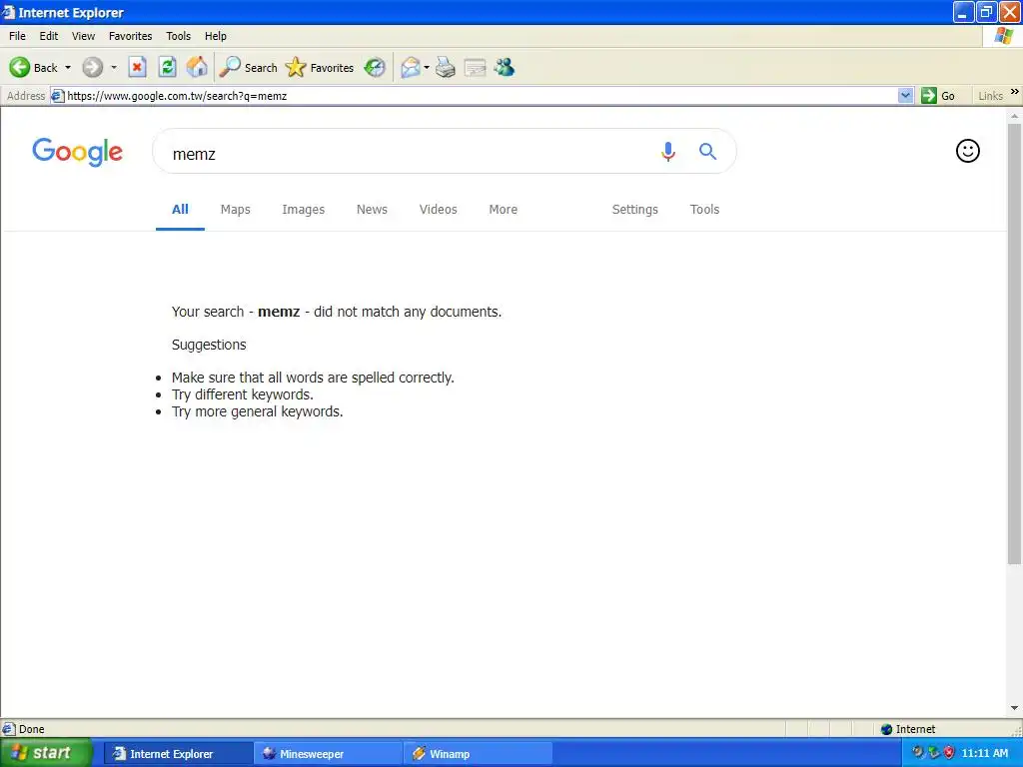Click the 'Suggestions' heading text
The height and width of the screenshot is (767, 1023).
coord(209,345)
